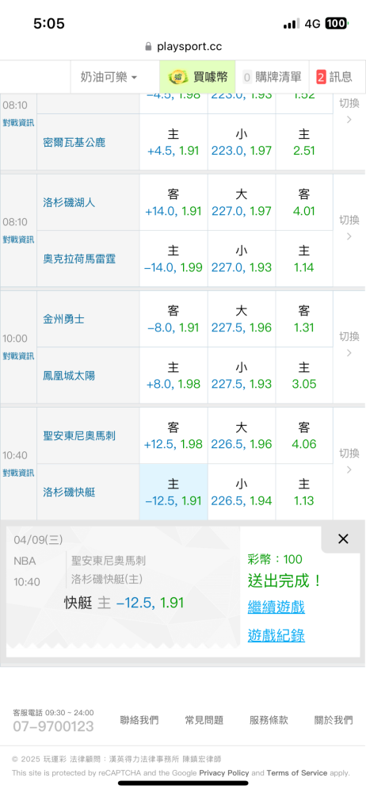The height and width of the screenshot is (793, 366).
Task: Click 切換 arrow for the Lakers vs Thunder game
Action: [349, 228]
